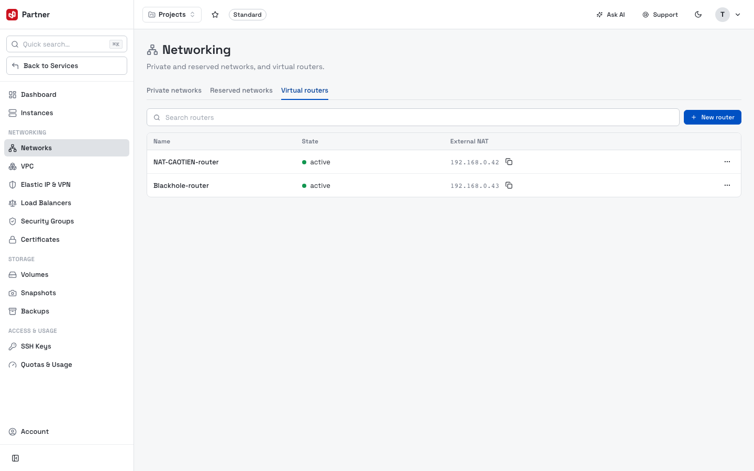
Task: Click the Networking heading icon
Action: pyautogui.click(x=152, y=50)
